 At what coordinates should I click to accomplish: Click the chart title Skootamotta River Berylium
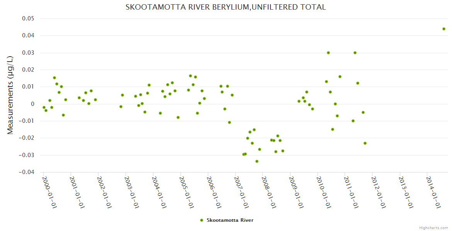click(226, 7)
